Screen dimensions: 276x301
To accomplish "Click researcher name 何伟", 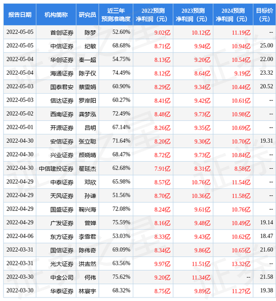I will pos(90,278).
